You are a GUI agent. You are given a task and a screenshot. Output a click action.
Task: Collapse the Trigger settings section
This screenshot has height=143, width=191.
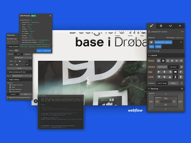[x=7, y=80]
